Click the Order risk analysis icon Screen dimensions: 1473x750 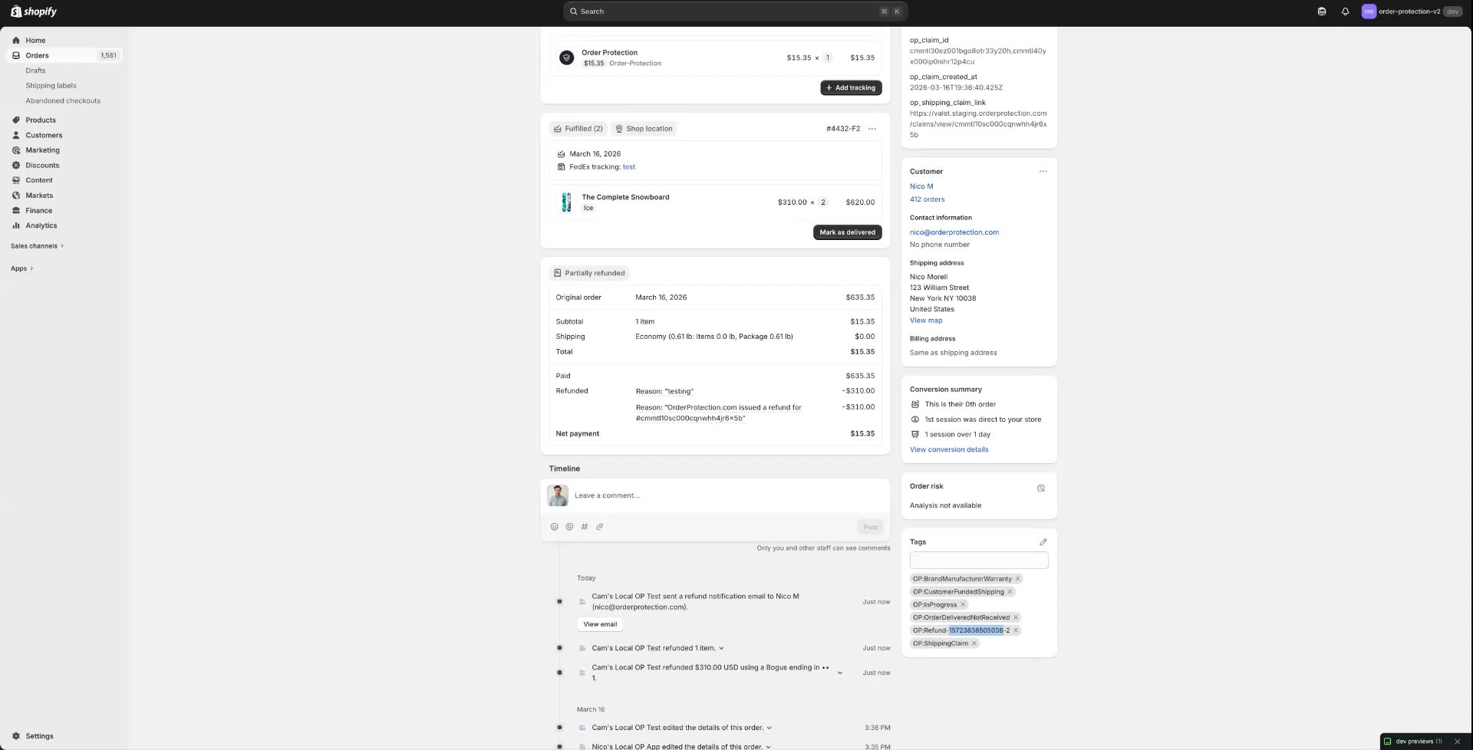(x=1041, y=488)
